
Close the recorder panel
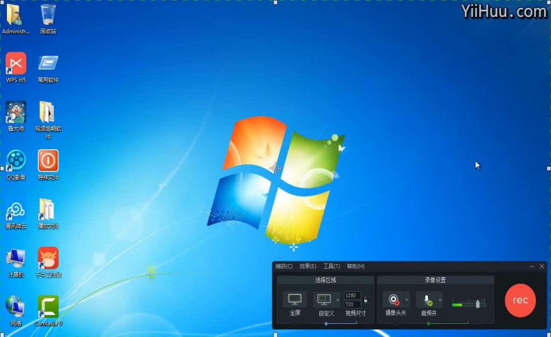(542, 266)
